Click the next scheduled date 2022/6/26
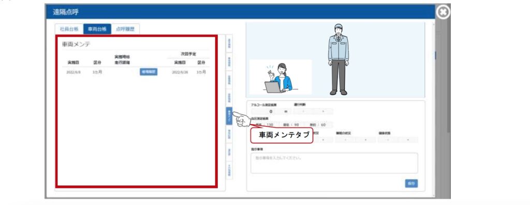 click(180, 72)
